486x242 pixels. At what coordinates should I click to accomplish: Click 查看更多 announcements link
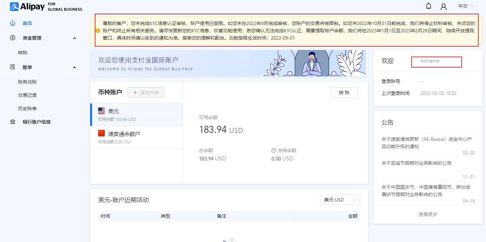pos(428,214)
